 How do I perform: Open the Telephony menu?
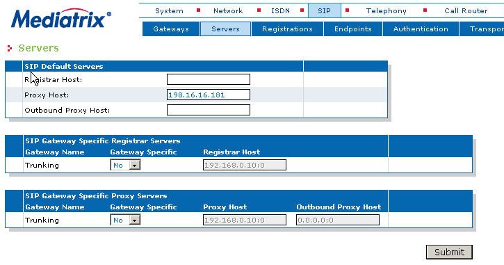(386, 10)
